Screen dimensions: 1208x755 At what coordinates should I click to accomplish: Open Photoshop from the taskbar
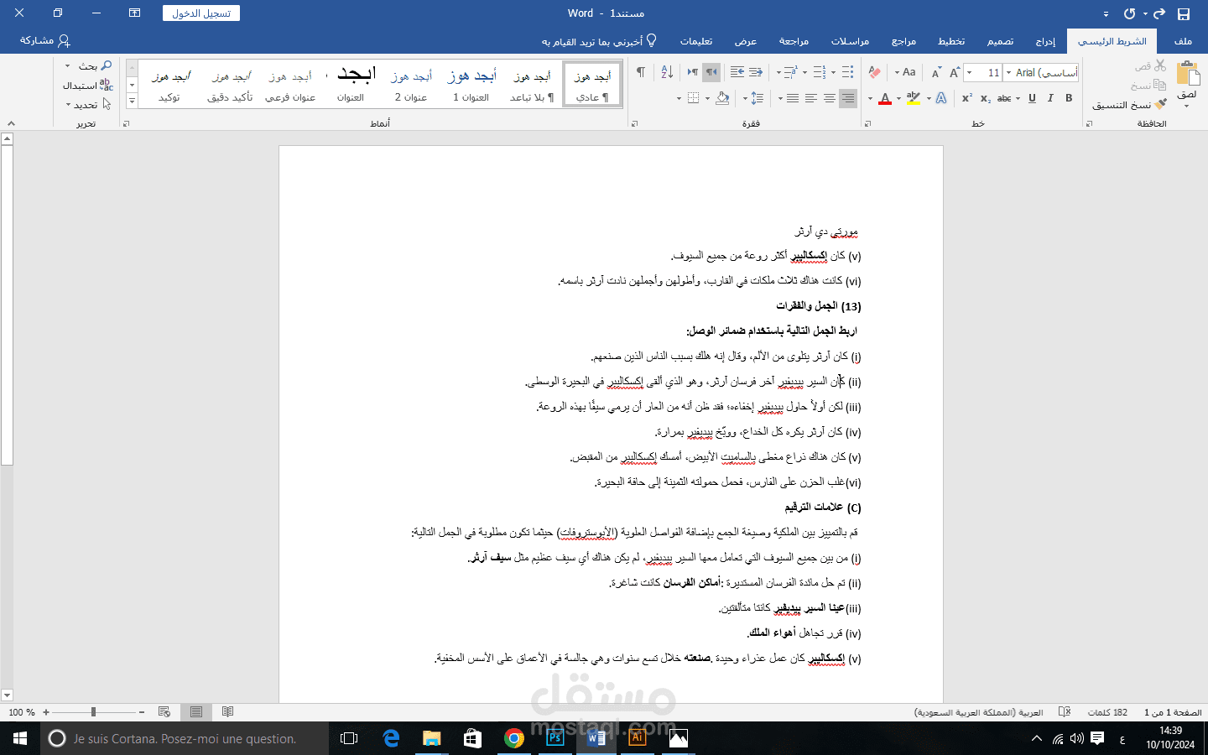pos(555,738)
